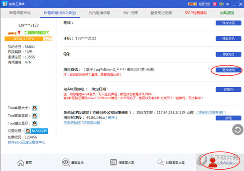Open the 推广资源 tab
The width and height of the screenshot is (244, 171).
[130, 13]
